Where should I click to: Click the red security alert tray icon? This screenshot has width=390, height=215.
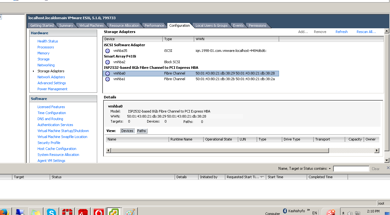[330, 212]
